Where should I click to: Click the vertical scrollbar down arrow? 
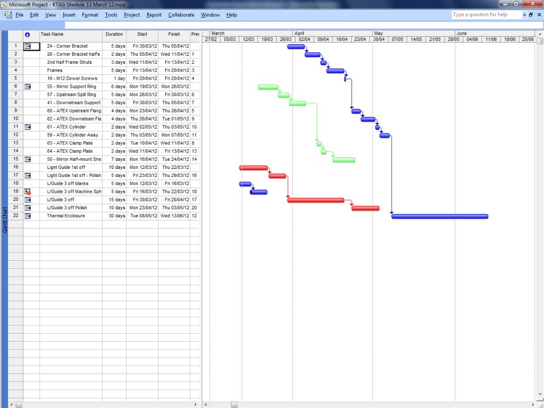coord(540,395)
